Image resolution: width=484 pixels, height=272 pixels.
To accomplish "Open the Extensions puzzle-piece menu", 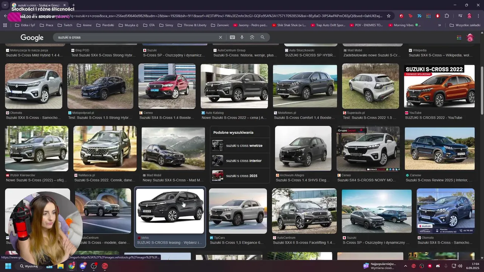I will point(447,16).
